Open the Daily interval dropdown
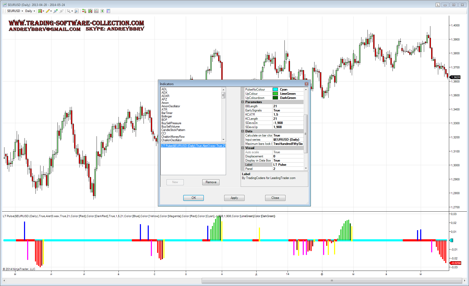Screen dimensions: 469x286 click(30, 11)
